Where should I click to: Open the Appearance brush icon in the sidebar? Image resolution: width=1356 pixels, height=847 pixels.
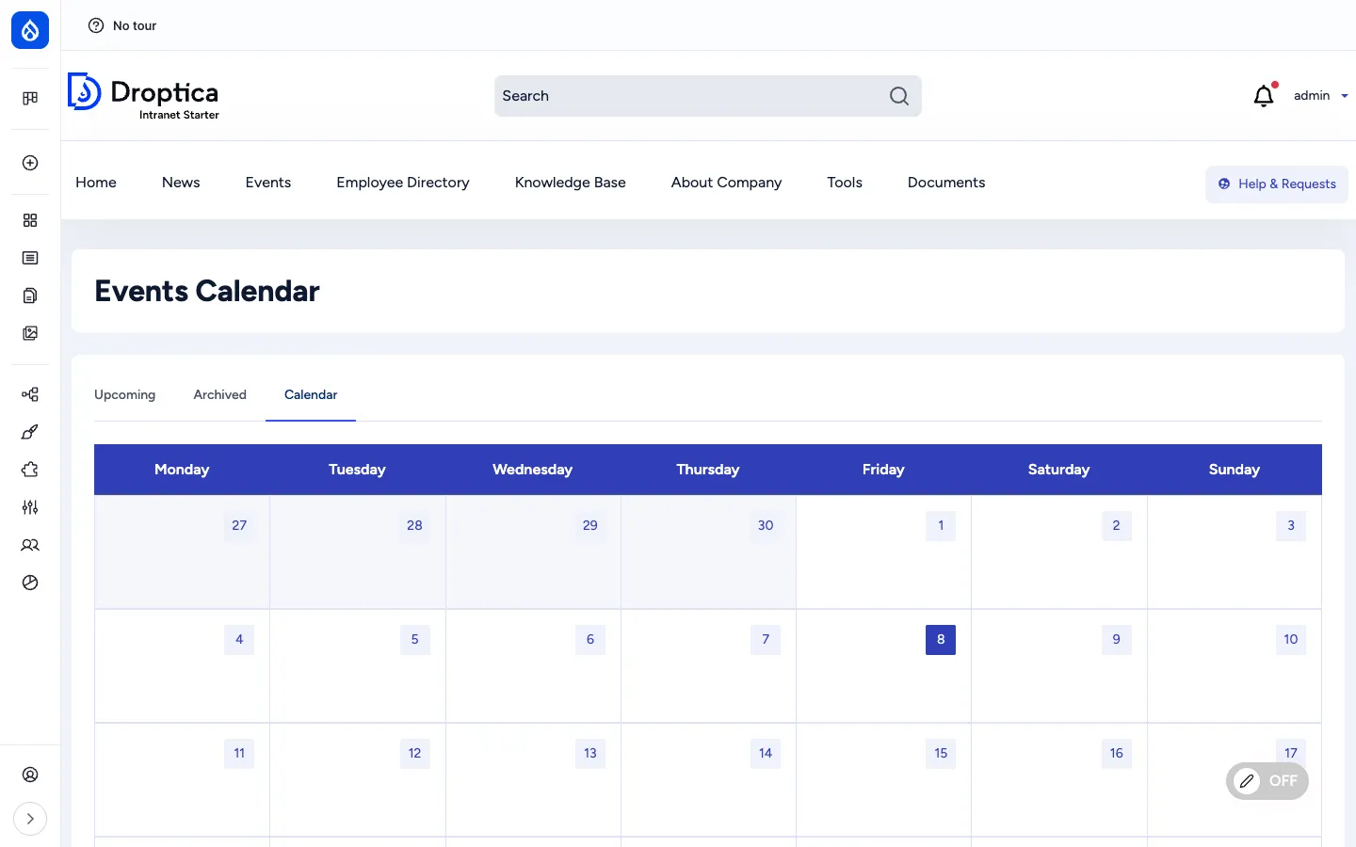(x=30, y=432)
